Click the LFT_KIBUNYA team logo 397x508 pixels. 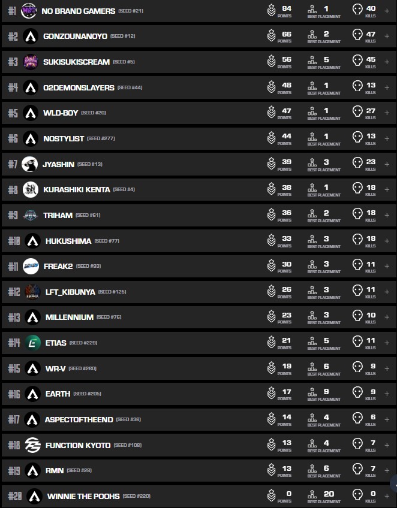coord(33,292)
